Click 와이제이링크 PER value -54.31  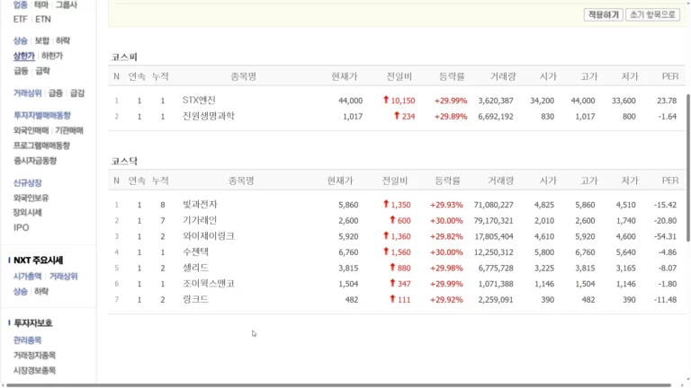665,237
